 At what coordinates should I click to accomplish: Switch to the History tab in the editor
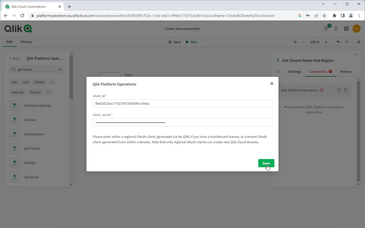click(26, 42)
